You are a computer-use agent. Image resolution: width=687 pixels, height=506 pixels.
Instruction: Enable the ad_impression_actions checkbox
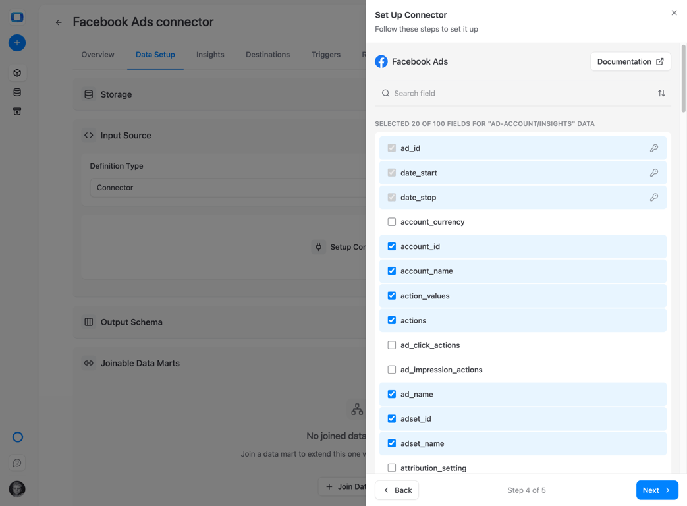(x=392, y=370)
